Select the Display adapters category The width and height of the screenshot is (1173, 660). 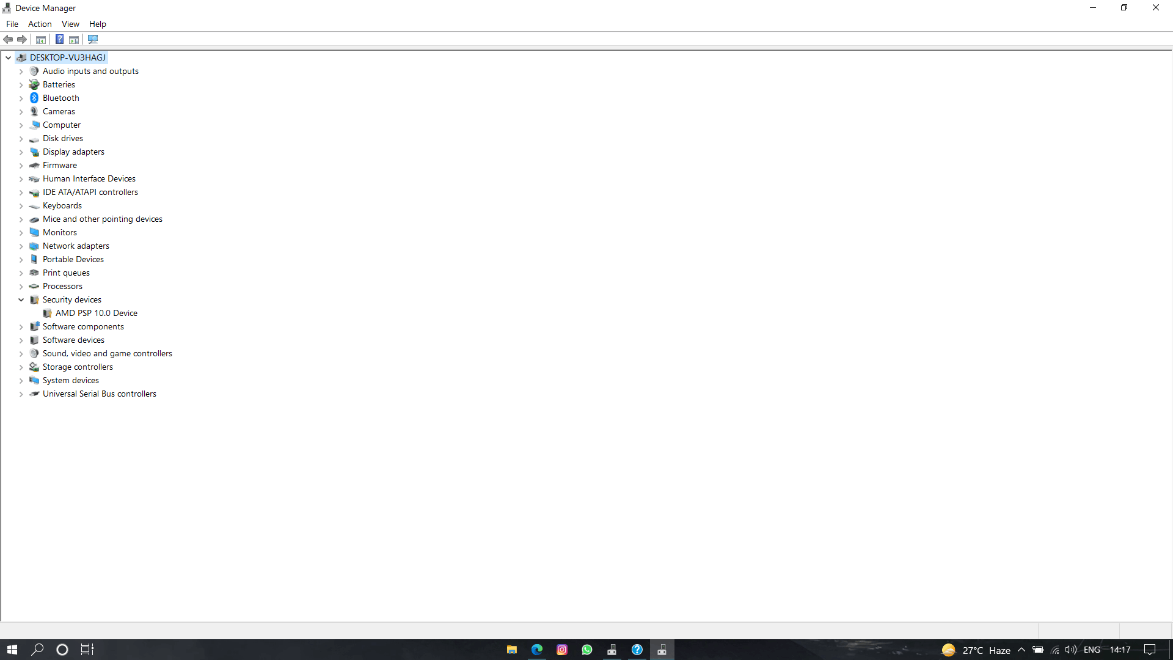click(73, 152)
